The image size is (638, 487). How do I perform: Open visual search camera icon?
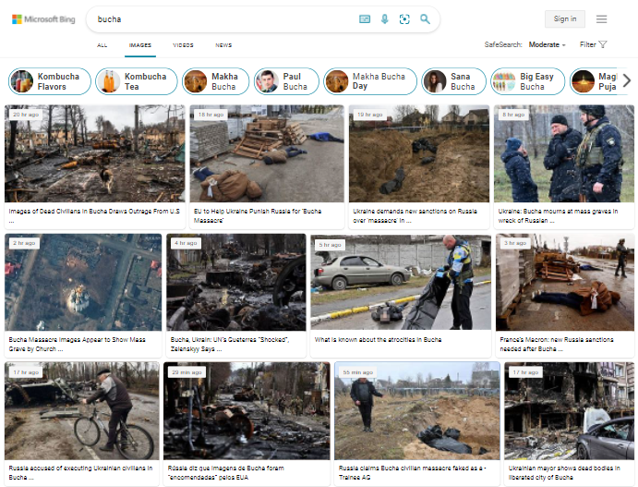404,18
